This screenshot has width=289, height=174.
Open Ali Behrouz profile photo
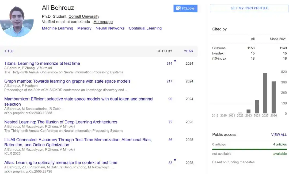click(x=17, y=20)
